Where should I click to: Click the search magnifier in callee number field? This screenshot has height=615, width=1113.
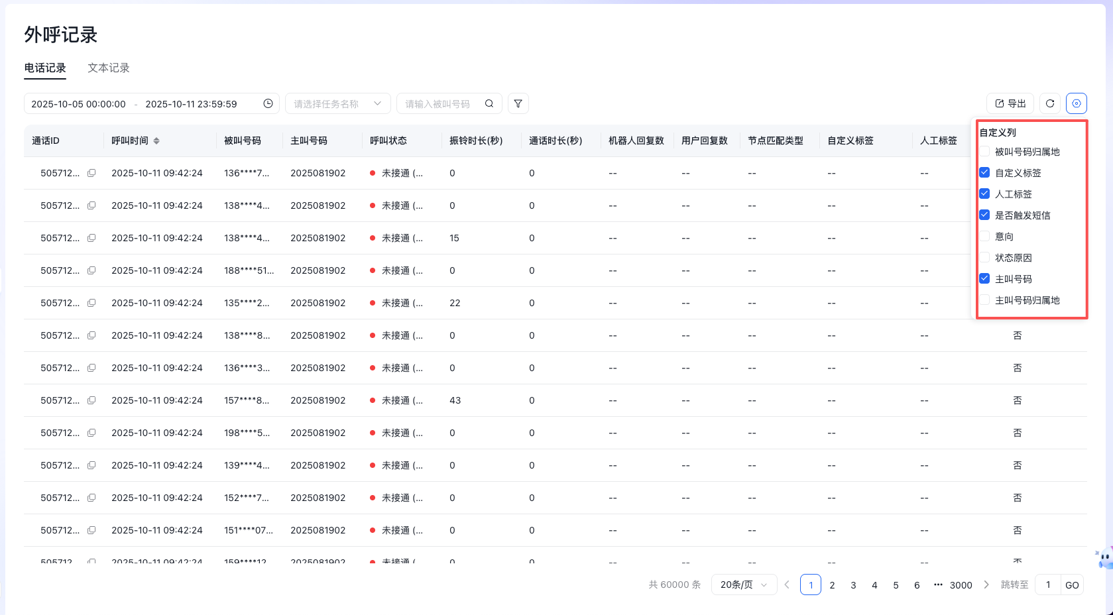pyautogui.click(x=489, y=103)
